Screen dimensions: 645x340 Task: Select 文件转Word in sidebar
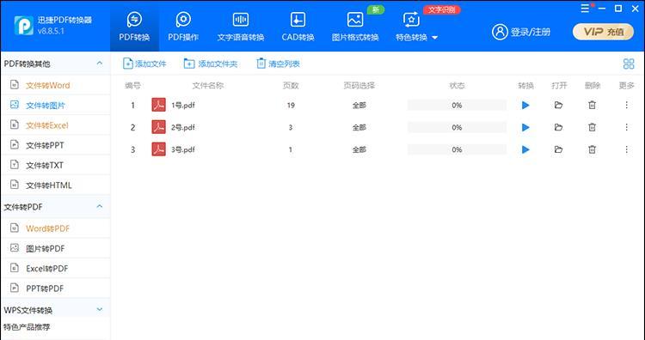pos(55,85)
